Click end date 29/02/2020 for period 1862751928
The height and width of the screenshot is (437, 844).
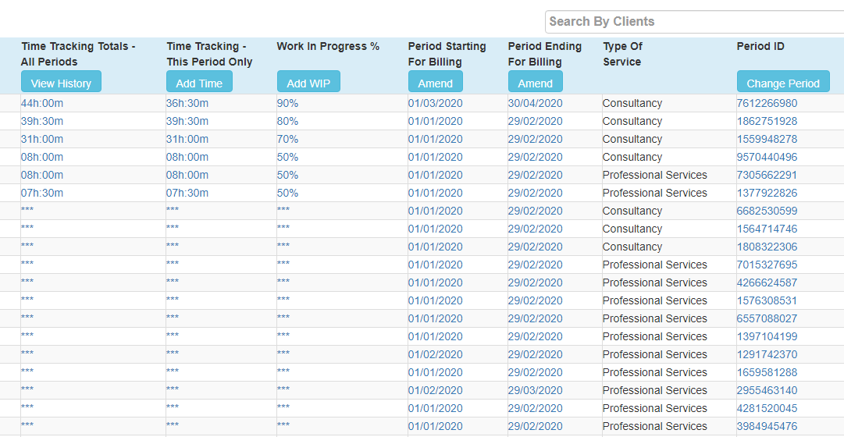(535, 121)
